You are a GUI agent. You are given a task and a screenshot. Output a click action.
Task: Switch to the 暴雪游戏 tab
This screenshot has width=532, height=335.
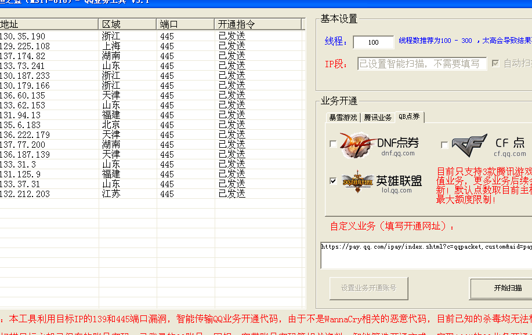tap(343, 118)
